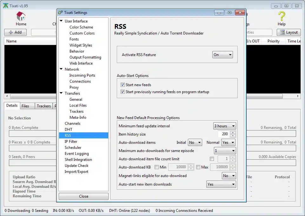Collapse the Network tree section
Image resolution: width=305 pixels, height=216 pixels.
click(61, 69)
